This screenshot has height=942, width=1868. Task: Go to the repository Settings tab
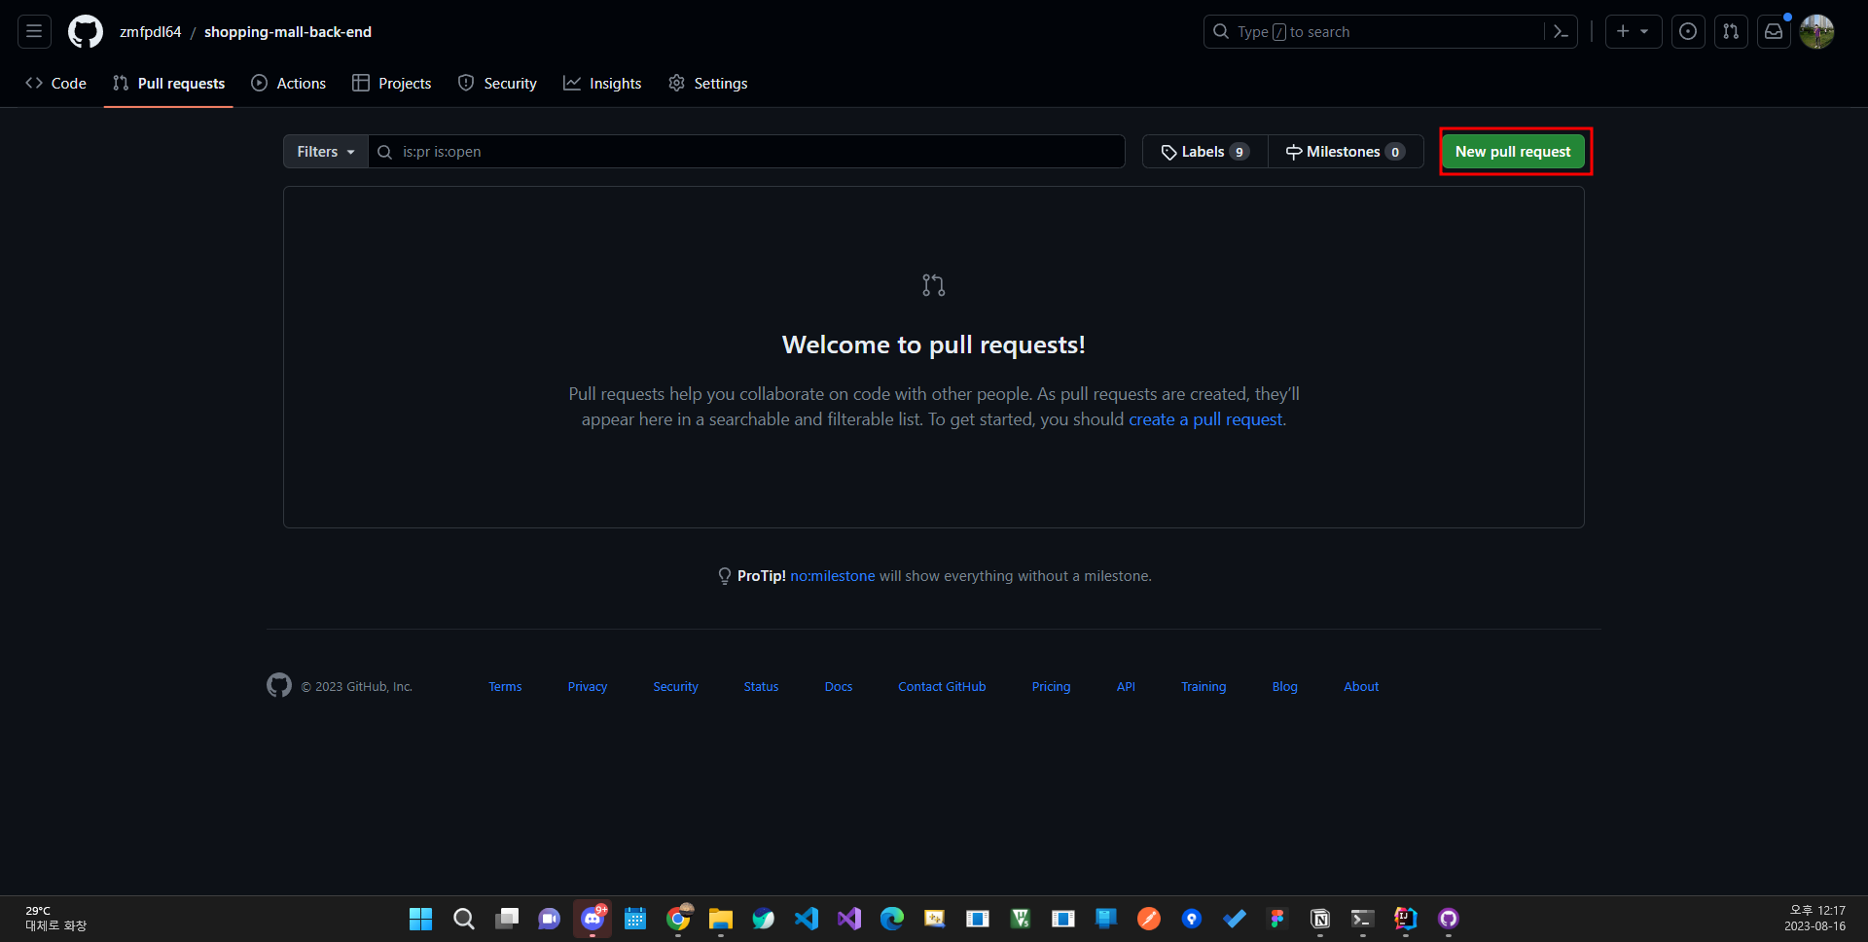(708, 84)
